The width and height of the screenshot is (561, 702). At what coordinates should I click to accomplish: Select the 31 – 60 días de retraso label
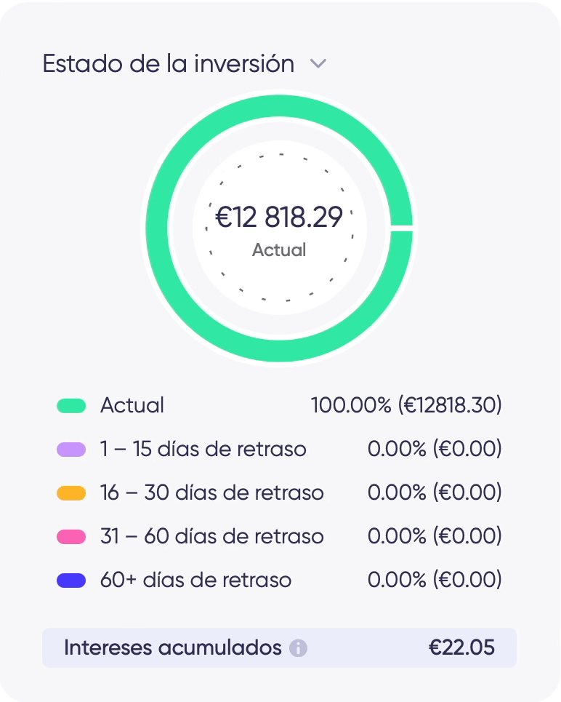(211, 536)
